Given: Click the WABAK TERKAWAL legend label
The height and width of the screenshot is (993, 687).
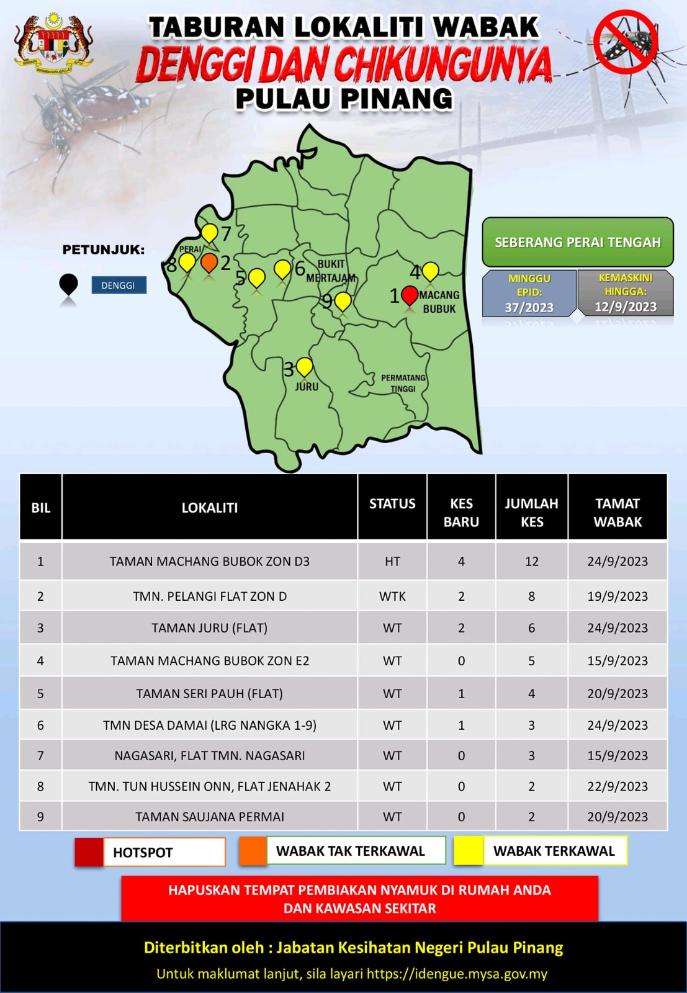Looking at the screenshot, I should coord(554,851).
